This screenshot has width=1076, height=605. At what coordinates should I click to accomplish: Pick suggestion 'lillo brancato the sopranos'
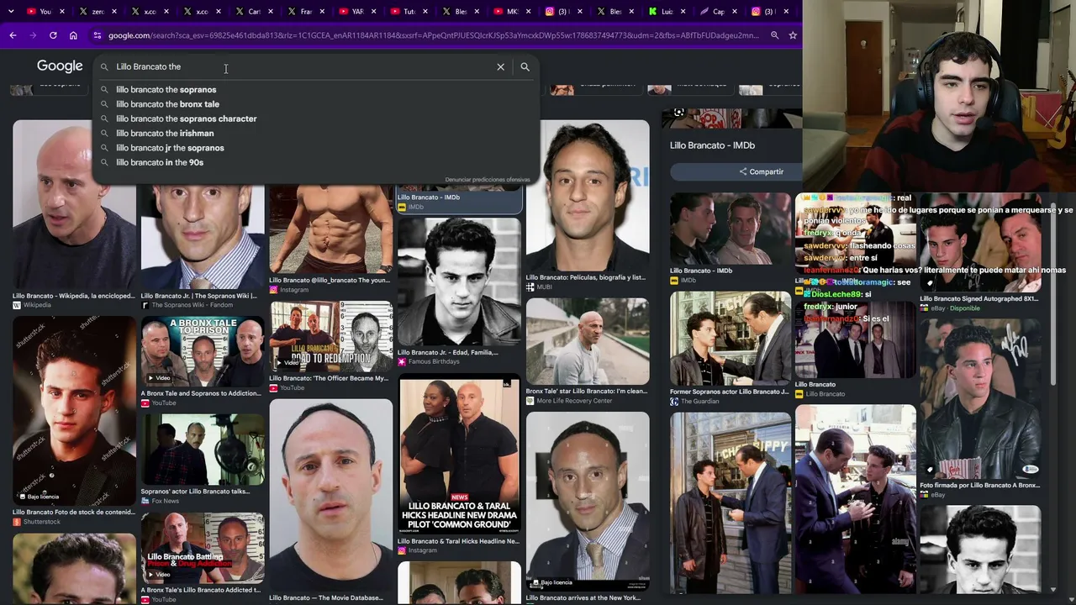pos(166,90)
